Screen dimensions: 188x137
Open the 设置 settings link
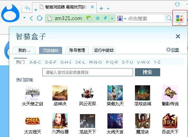(173, 50)
